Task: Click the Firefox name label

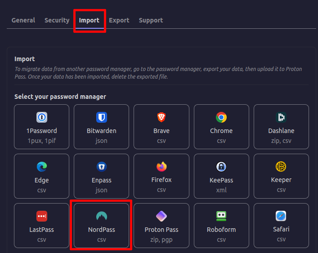Action: tap(161, 180)
